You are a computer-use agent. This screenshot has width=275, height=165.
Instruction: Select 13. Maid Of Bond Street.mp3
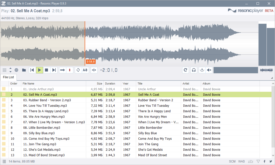(44, 155)
